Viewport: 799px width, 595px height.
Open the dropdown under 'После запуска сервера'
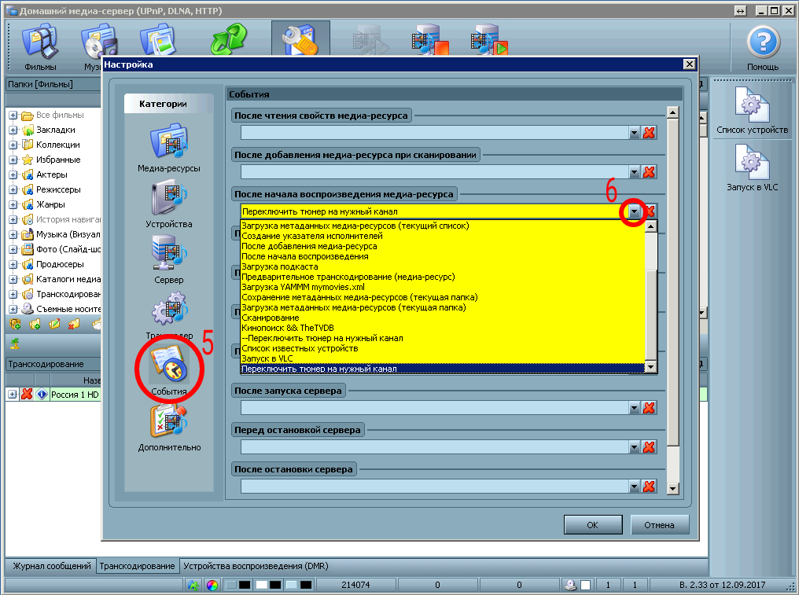pyautogui.click(x=635, y=407)
